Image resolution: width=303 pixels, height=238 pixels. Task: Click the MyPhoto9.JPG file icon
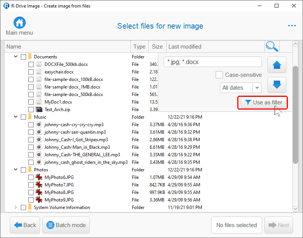39,200
